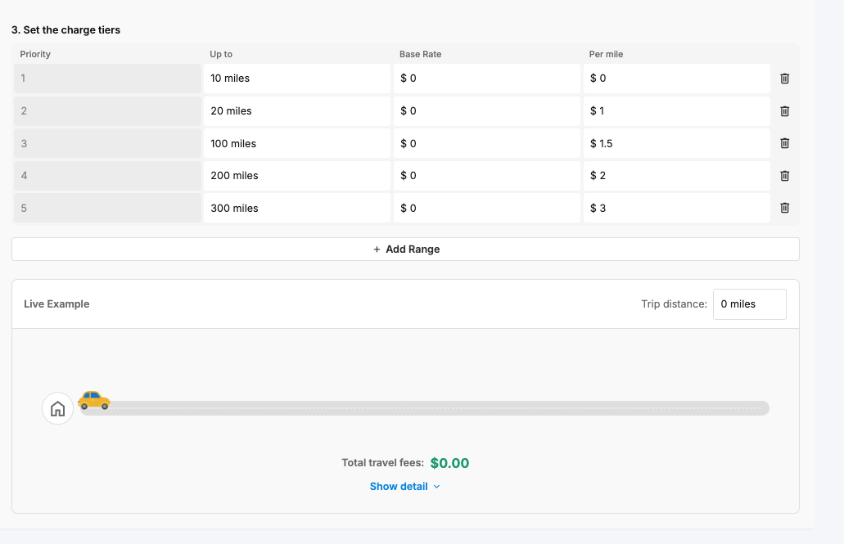Change the 100 miles Up to value
Viewport: 844px width, 544px height.
click(297, 143)
